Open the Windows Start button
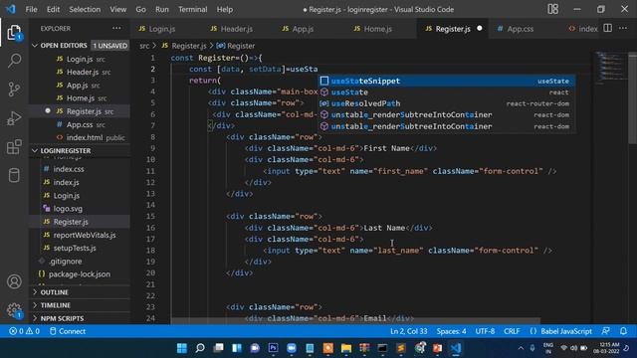The height and width of the screenshot is (358, 637). point(181,348)
